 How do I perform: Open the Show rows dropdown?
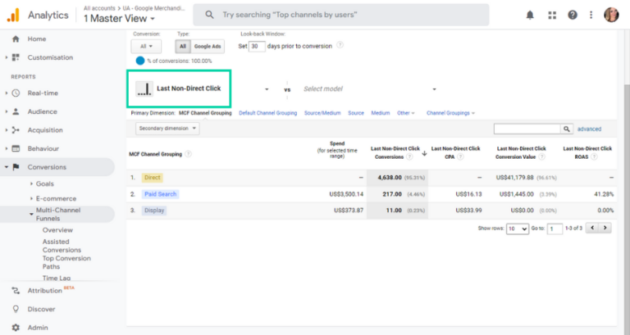[518, 229]
